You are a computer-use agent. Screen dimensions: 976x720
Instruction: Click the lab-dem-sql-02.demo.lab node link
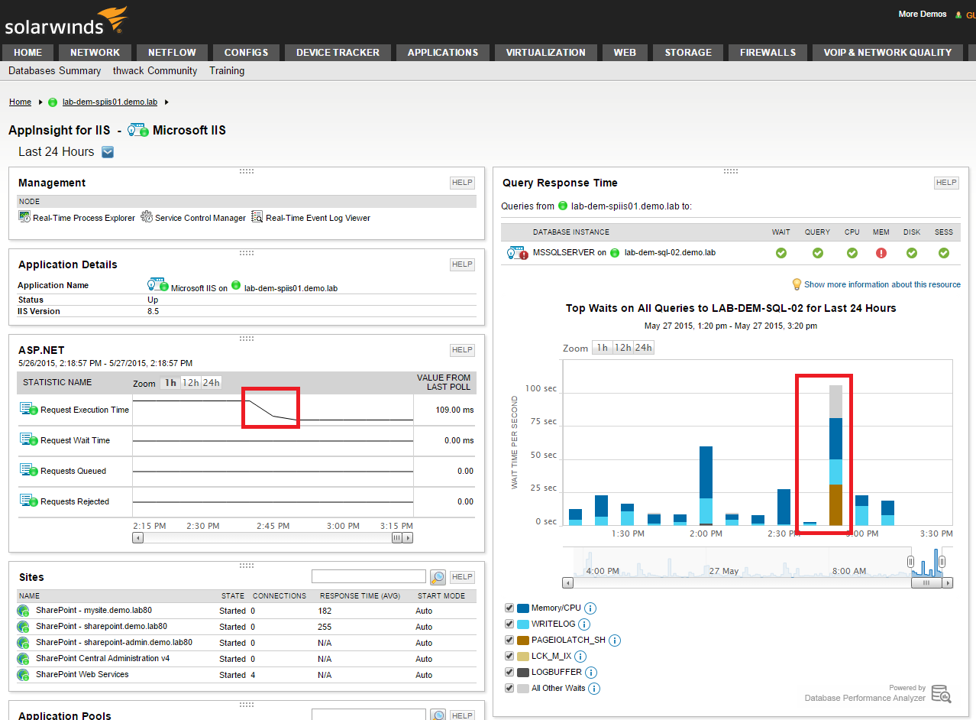click(x=670, y=252)
